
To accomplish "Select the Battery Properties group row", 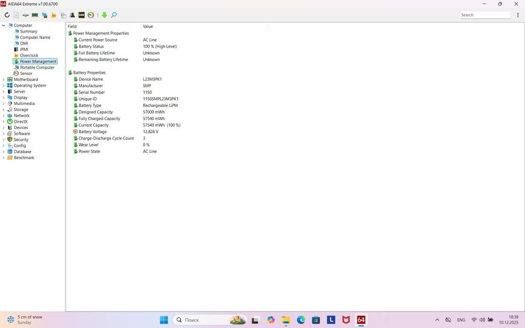I will [x=89, y=72].
